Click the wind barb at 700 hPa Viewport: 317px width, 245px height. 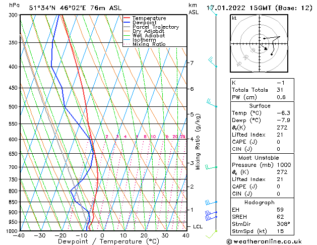[x=211, y=167]
